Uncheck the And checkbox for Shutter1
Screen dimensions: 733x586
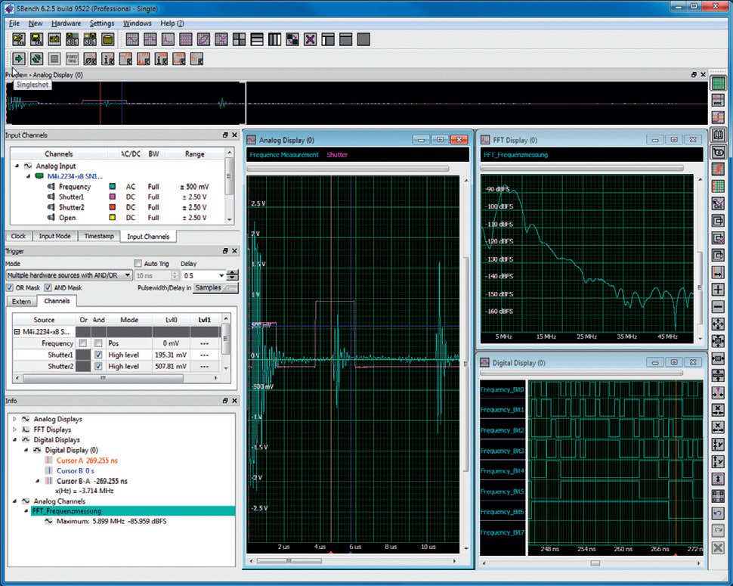[x=98, y=355]
